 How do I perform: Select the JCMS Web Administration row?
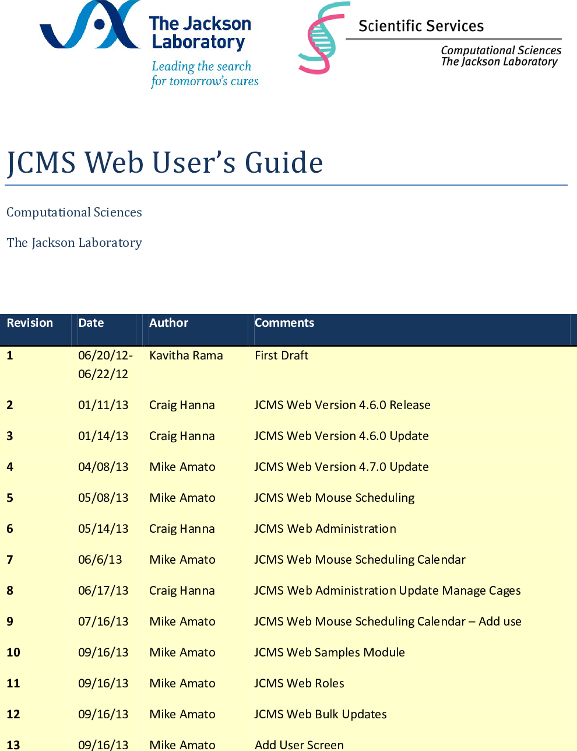[x=325, y=529]
